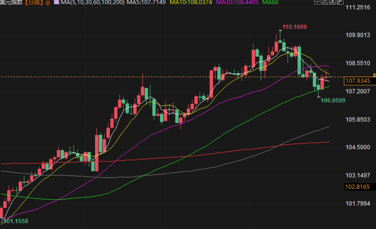Screen dimensions: 376x229
Task: Click the orange circled-plus icon beside 日线
Action: coord(48,3)
